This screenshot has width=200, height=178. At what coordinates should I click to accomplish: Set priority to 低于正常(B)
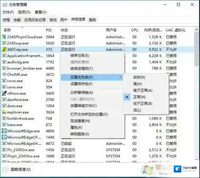[x=143, y=104]
